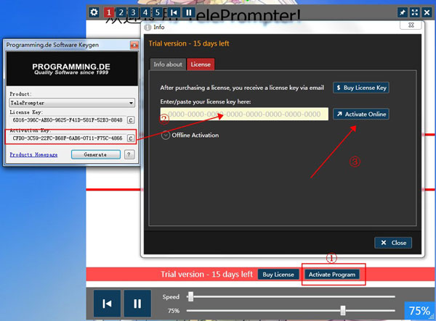Close the Info dialog with the Close button

[393, 243]
